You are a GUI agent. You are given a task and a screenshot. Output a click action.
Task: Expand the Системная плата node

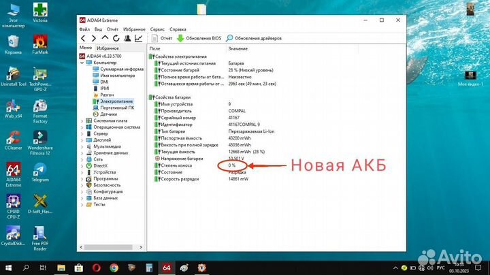[82, 120]
